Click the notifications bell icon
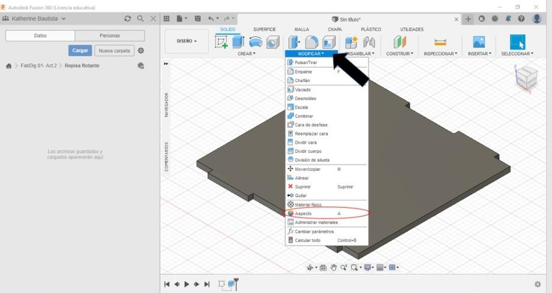Screen dimensions: 552x293 point(508,19)
